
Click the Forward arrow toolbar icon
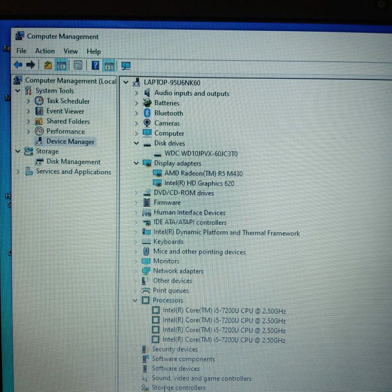30,65
